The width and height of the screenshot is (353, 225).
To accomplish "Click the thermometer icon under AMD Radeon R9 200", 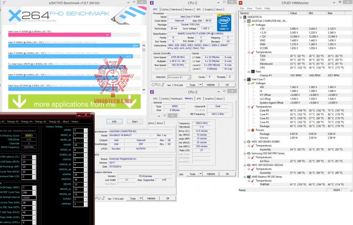I will (x=253, y=181).
